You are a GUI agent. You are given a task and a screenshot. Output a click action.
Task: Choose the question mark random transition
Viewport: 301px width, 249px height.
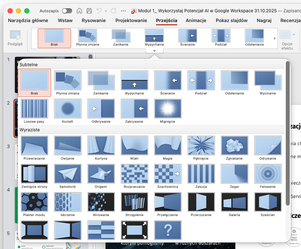(x=168, y=230)
